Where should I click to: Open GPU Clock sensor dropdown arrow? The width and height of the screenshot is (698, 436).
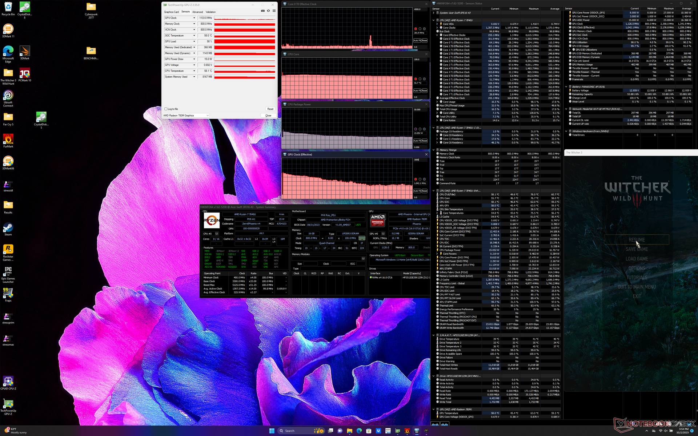click(194, 18)
